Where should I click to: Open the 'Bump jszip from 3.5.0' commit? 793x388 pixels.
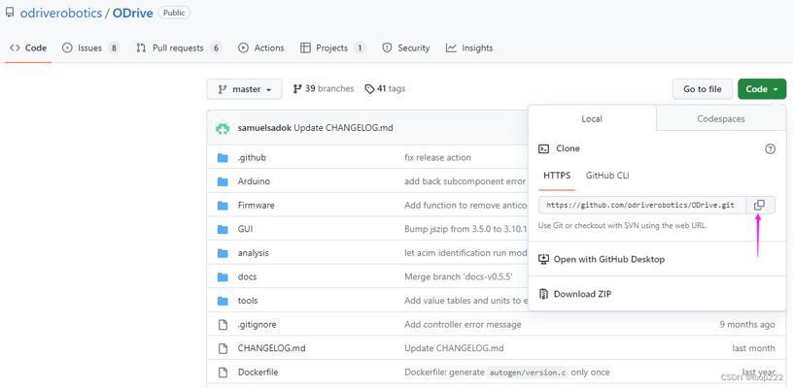coord(465,229)
